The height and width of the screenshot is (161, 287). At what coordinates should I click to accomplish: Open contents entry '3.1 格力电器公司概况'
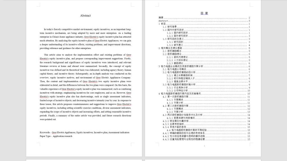(206, 69)
